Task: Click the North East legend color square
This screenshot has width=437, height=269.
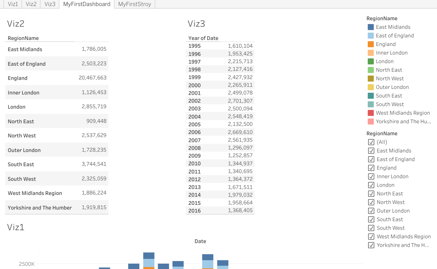Action: click(x=370, y=70)
